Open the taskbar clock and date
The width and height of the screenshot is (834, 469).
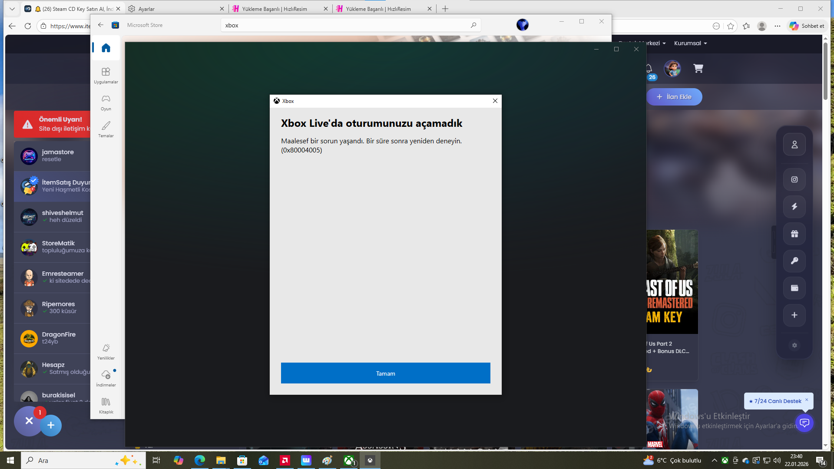click(x=797, y=460)
